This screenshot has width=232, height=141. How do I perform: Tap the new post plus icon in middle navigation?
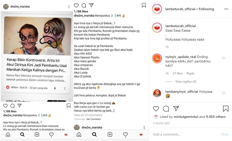coord(110,134)
